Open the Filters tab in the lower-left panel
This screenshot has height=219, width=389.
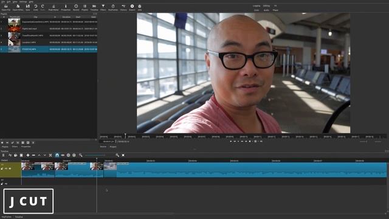[15, 147]
